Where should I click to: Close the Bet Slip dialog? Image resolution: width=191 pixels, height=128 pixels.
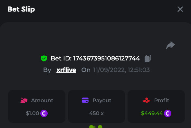[x=180, y=9]
